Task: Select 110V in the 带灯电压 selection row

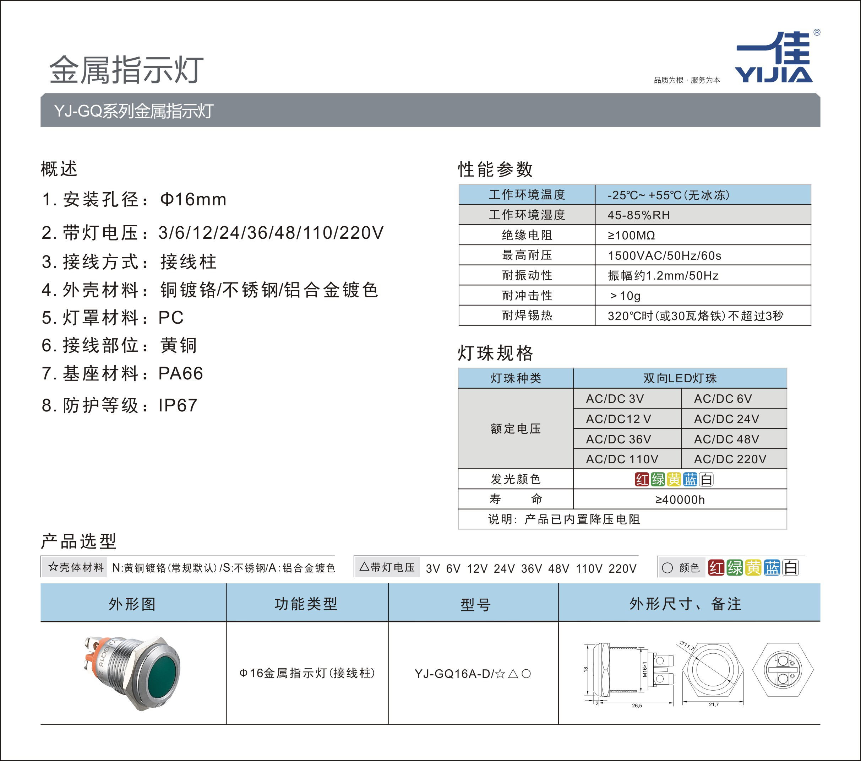Action: (589, 569)
